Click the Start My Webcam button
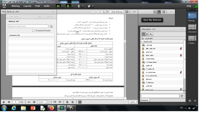This screenshot has width=211, height=113. [x=152, y=20]
